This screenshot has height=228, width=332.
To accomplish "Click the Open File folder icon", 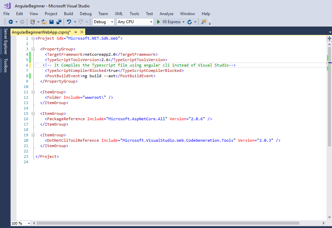I will [x=44, y=22].
